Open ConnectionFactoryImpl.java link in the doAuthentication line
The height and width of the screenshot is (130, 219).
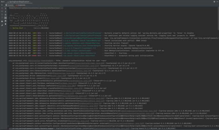pos(89,63)
